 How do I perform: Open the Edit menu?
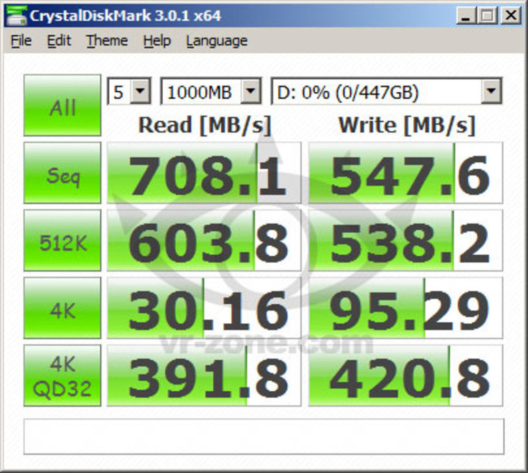click(59, 41)
